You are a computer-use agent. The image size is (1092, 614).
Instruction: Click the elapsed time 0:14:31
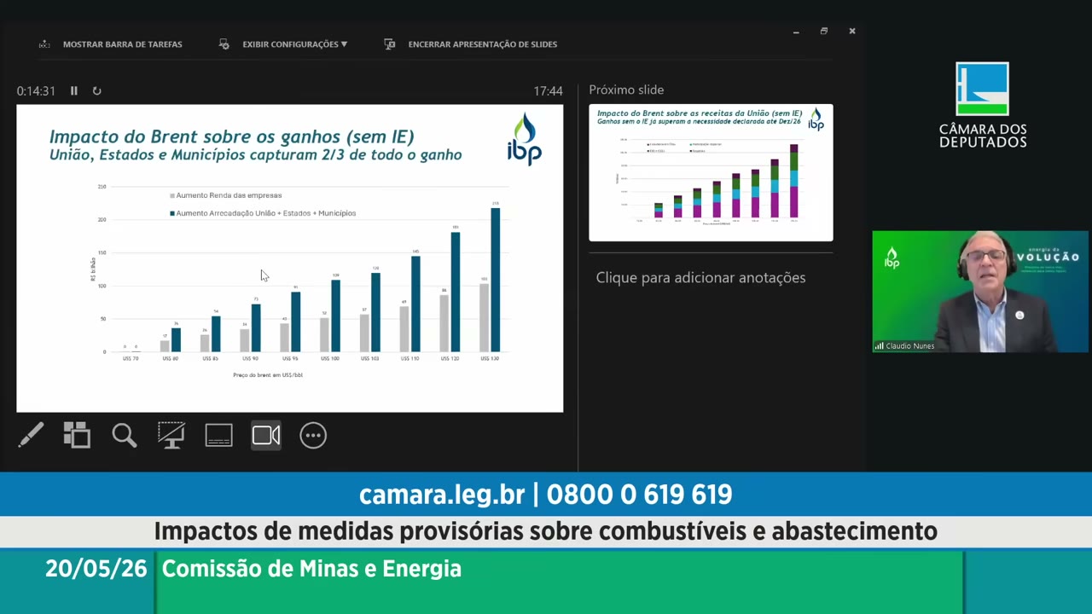pos(36,90)
